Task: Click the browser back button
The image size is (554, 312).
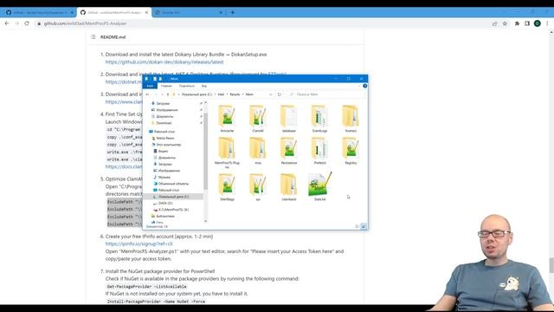Action: click(7, 23)
